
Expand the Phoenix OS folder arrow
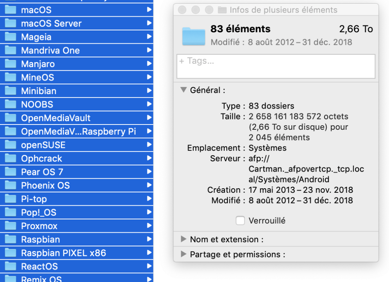coord(149,185)
